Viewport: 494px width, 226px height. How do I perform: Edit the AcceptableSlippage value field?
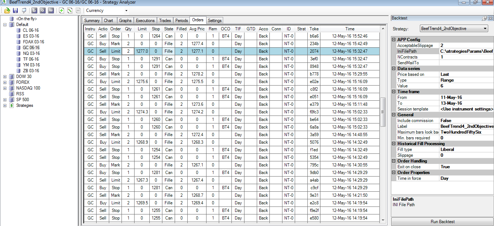[x=466, y=45]
